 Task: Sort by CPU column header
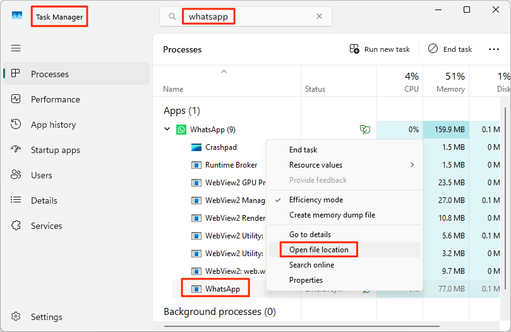point(400,81)
